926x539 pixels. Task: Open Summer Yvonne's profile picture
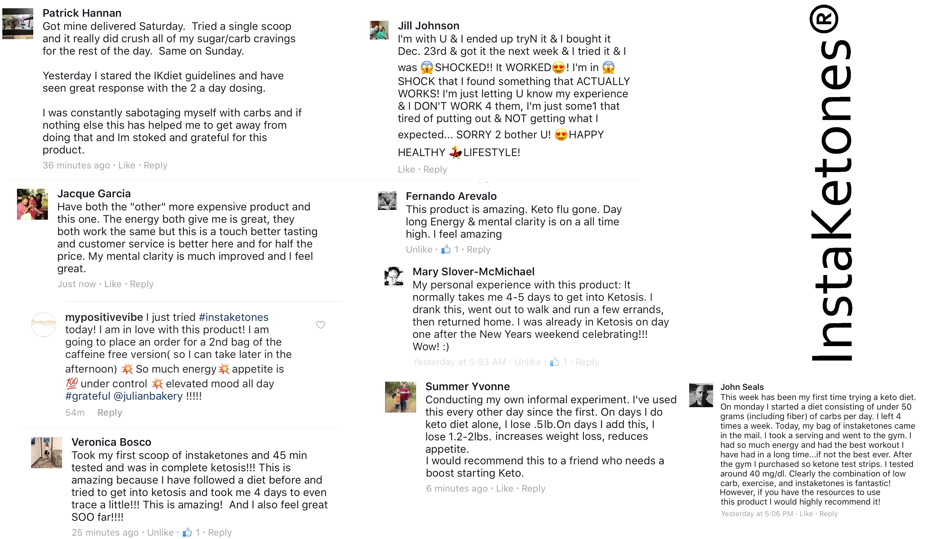point(400,397)
